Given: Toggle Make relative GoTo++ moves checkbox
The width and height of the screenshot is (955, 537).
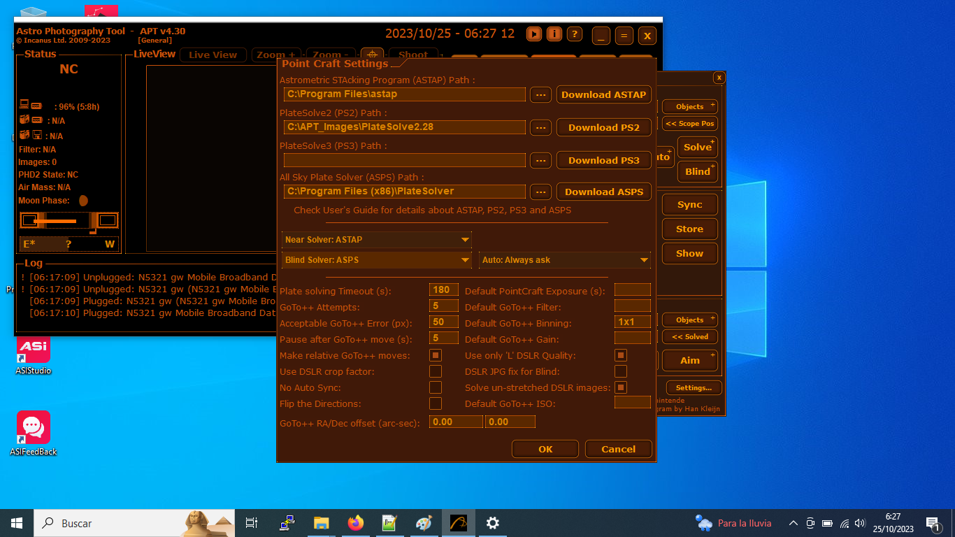Looking at the screenshot, I should pyautogui.click(x=436, y=355).
